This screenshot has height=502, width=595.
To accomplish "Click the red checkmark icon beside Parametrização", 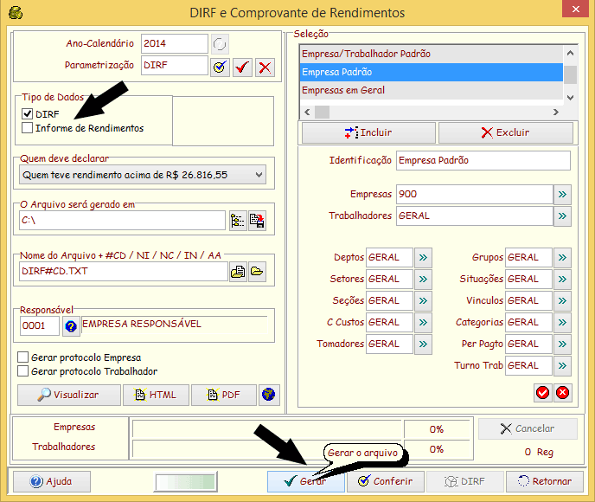I will [243, 67].
